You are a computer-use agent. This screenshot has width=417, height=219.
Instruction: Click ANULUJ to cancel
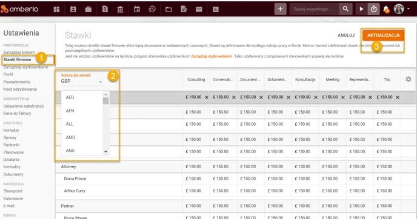[346, 35]
